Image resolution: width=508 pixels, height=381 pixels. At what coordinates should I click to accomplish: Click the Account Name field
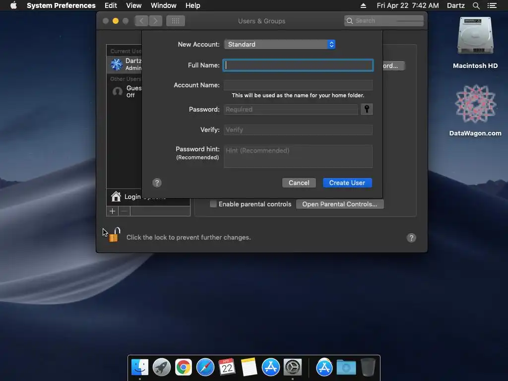298,85
